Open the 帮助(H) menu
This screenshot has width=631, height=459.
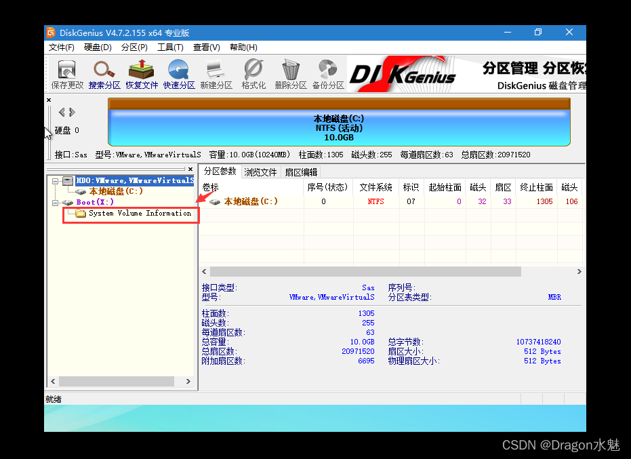click(x=243, y=47)
